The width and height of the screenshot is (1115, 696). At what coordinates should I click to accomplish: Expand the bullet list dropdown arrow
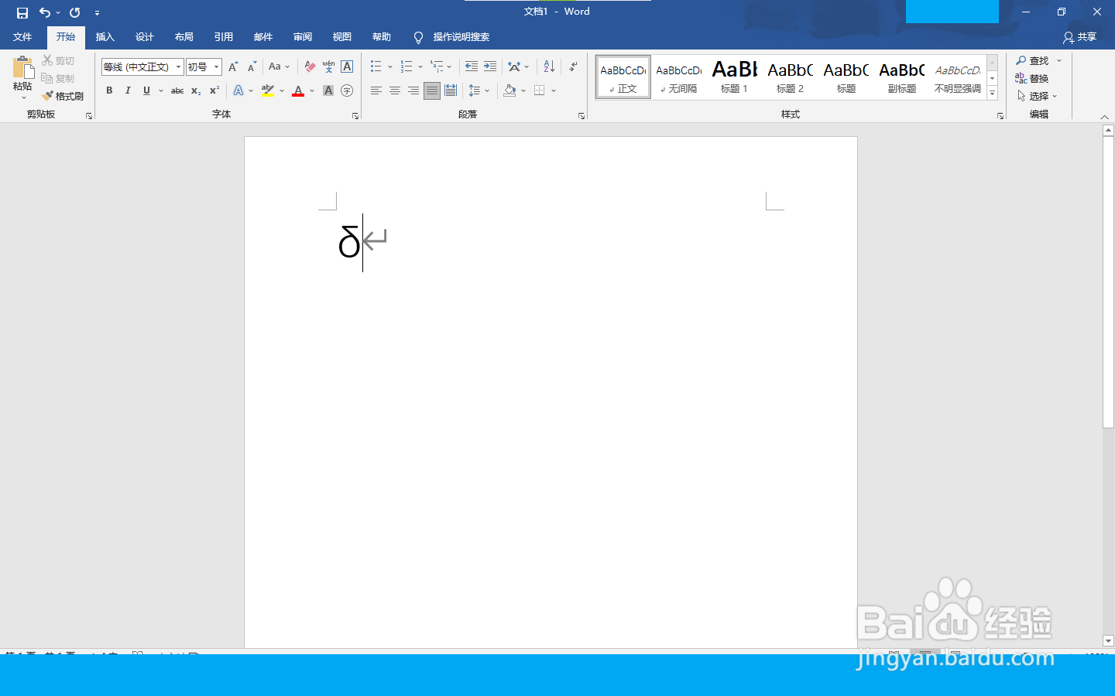(390, 67)
